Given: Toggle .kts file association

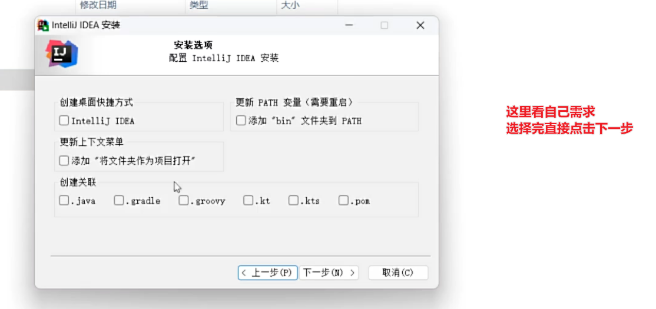Looking at the screenshot, I should pos(293,201).
